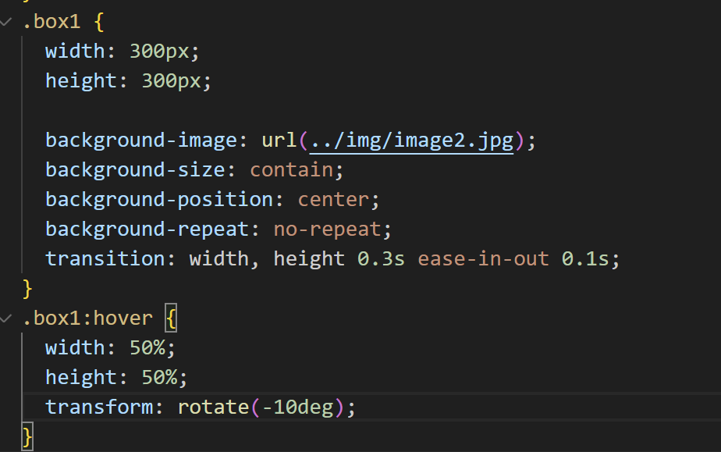Image resolution: width=721 pixels, height=452 pixels.
Task: Click the url function keyword
Action: tap(279, 141)
